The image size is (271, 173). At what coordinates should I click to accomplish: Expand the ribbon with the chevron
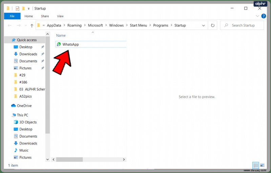click(x=257, y=16)
